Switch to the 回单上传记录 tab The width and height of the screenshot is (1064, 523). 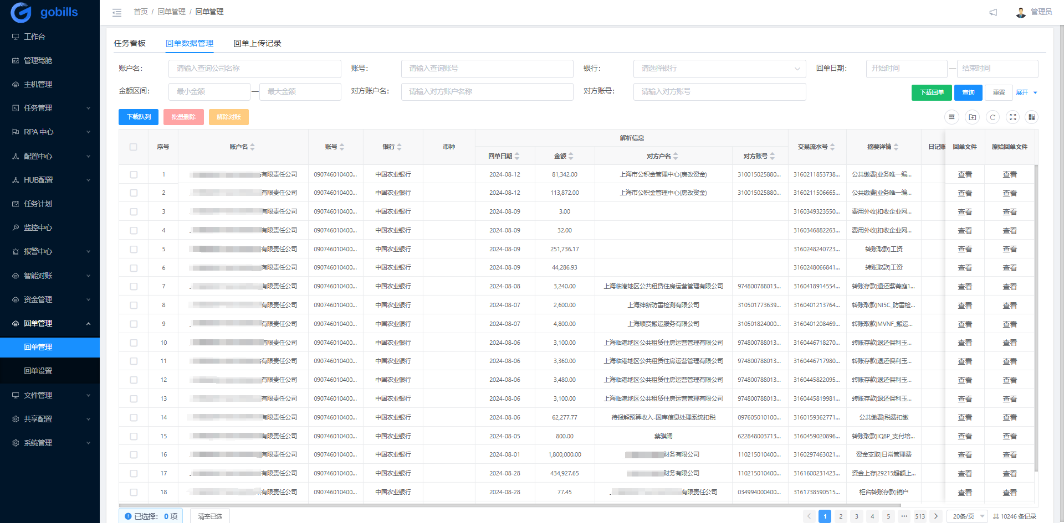click(257, 43)
